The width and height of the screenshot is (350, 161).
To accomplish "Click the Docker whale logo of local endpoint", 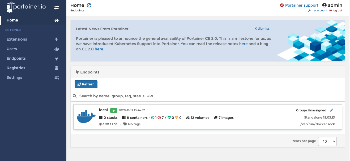I will pyautogui.click(x=86, y=116).
